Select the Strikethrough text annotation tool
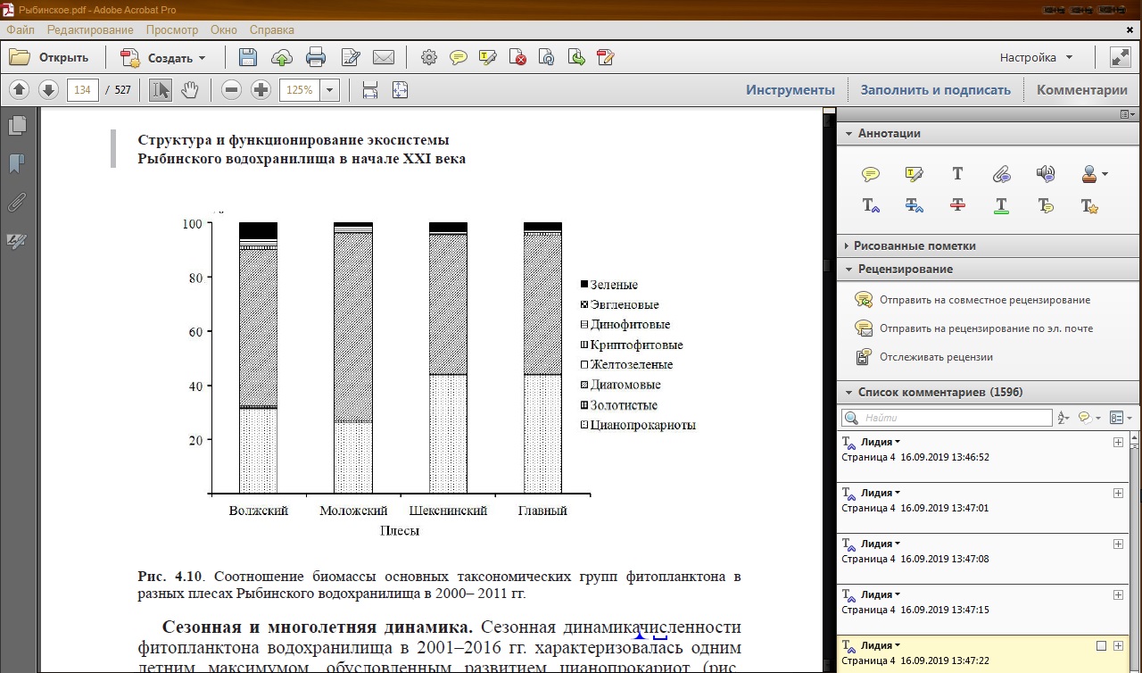This screenshot has width=1142, height=673. point(958,205)
